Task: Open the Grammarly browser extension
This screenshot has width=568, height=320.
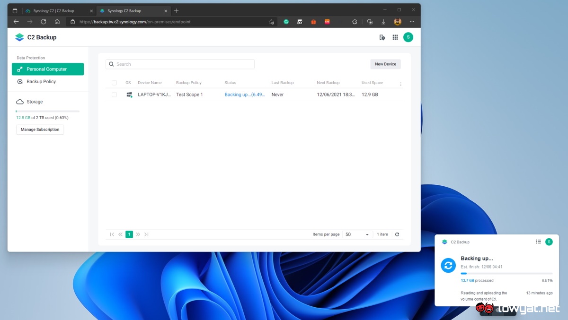Action: [286, 22]
